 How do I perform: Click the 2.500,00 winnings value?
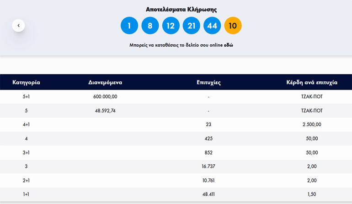[312, 124]
